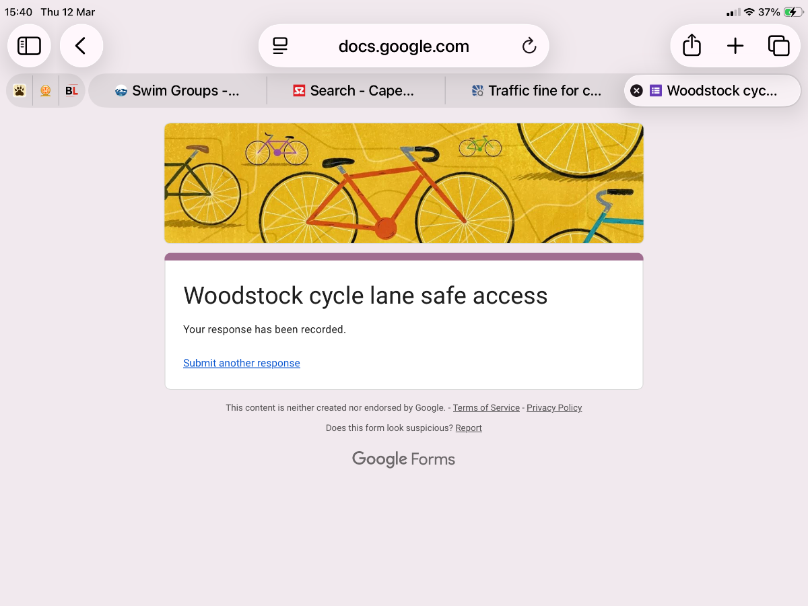
Task: Click Submit another response link
Action: pos(242,363)
